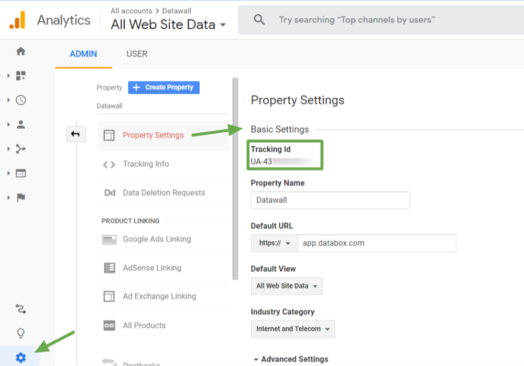Expand the Advanced Settings section
This screenshot has height=366, width=524.
(x=291, y=359)
